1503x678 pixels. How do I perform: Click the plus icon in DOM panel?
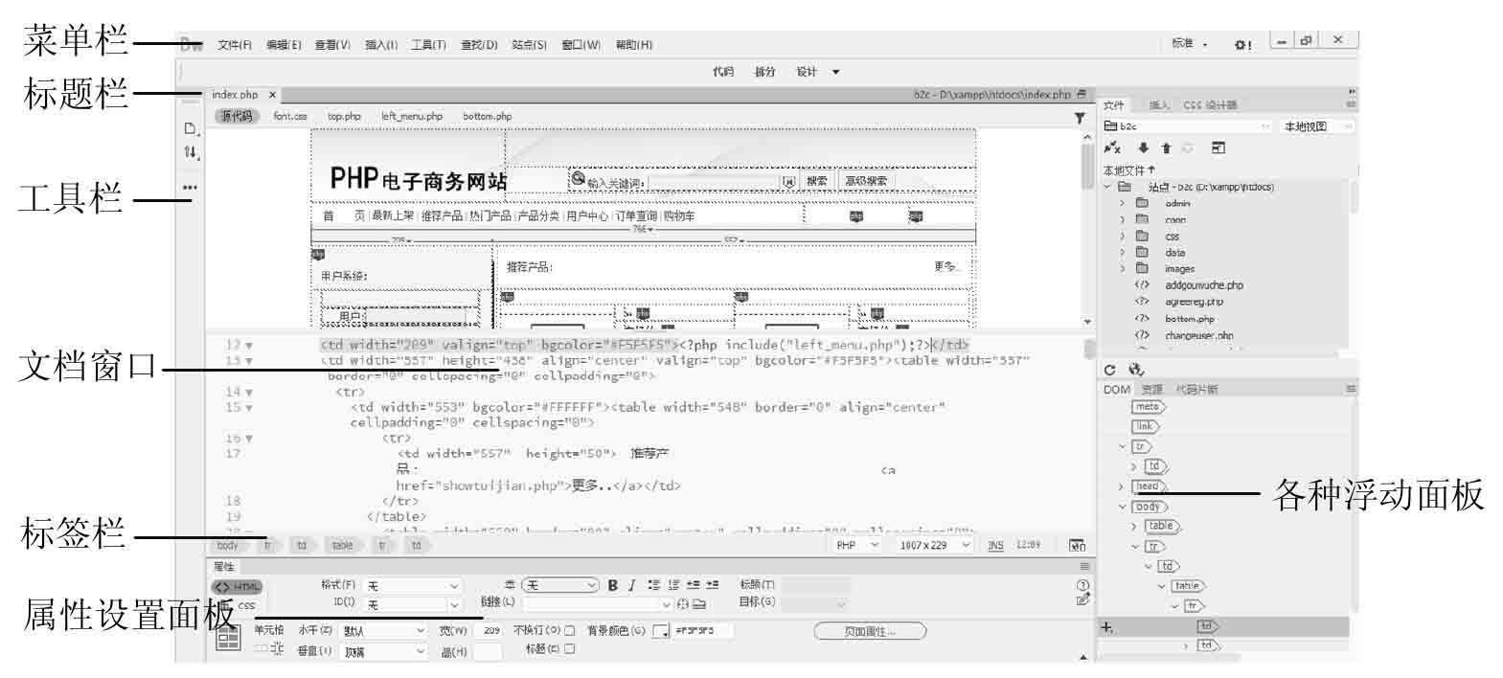point(1106,627)
